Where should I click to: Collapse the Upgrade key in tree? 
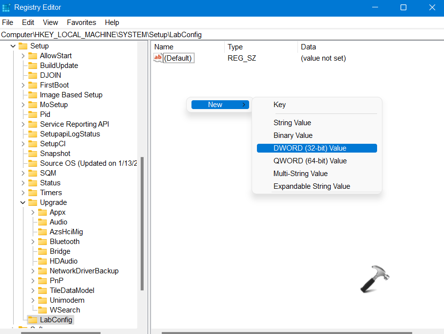23,202
